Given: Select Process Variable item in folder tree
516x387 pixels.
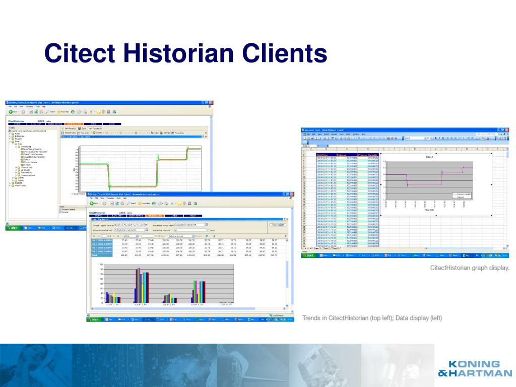Looking at the screenshot, I should click(x=31, y=162).
